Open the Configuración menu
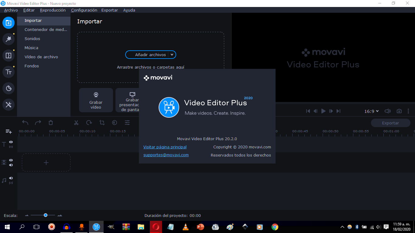This screenshot has width=415, height=233. tap(84, 10)
